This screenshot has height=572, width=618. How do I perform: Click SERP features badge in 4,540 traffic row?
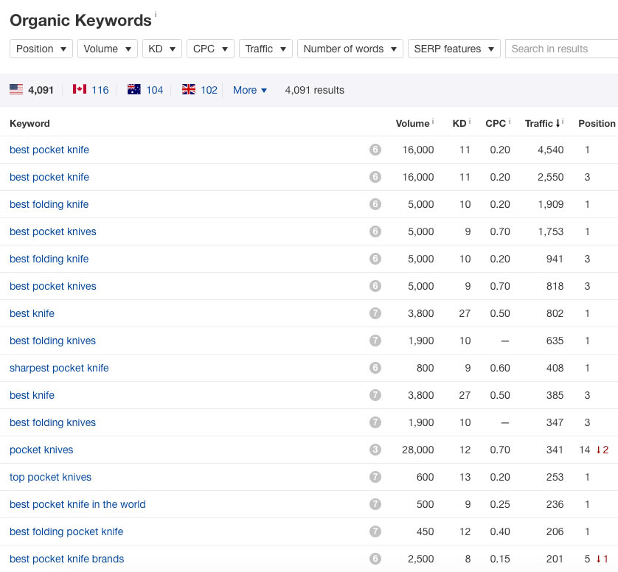[x=375, y=150]
